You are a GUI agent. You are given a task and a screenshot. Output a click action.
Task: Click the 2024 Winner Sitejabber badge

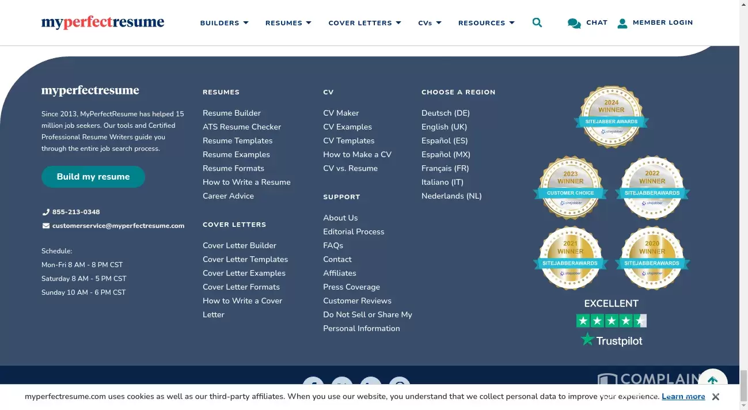coord(611,117)
